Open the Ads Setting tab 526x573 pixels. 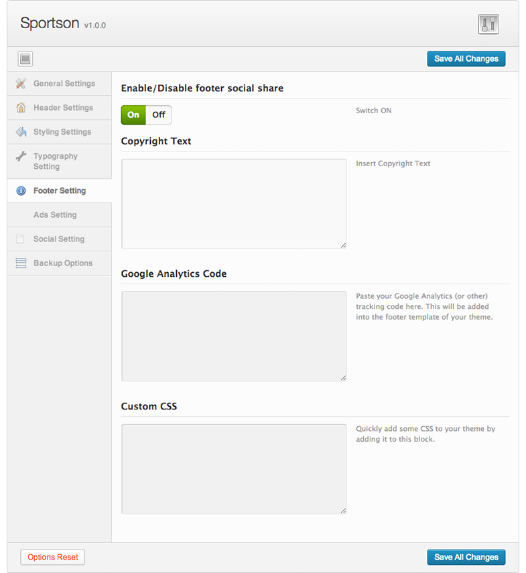point(55,215)
